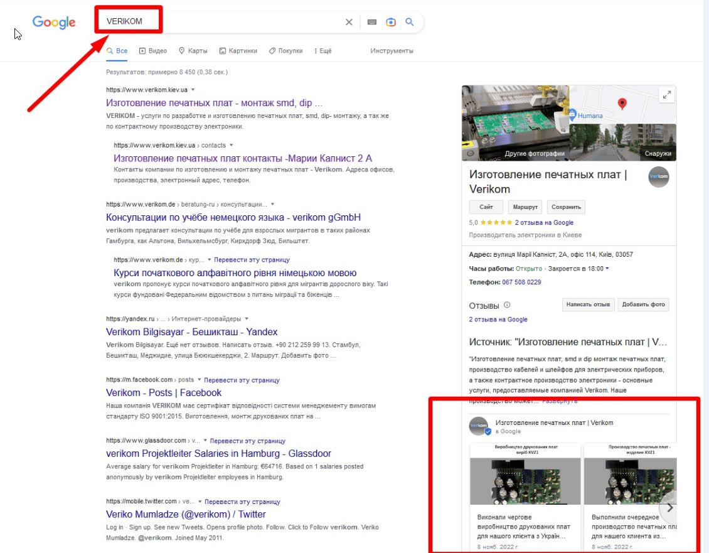Viewport: 709px width, 553px height.
Task: Open the map thumbnail with red pin
Action: point(623,105)
